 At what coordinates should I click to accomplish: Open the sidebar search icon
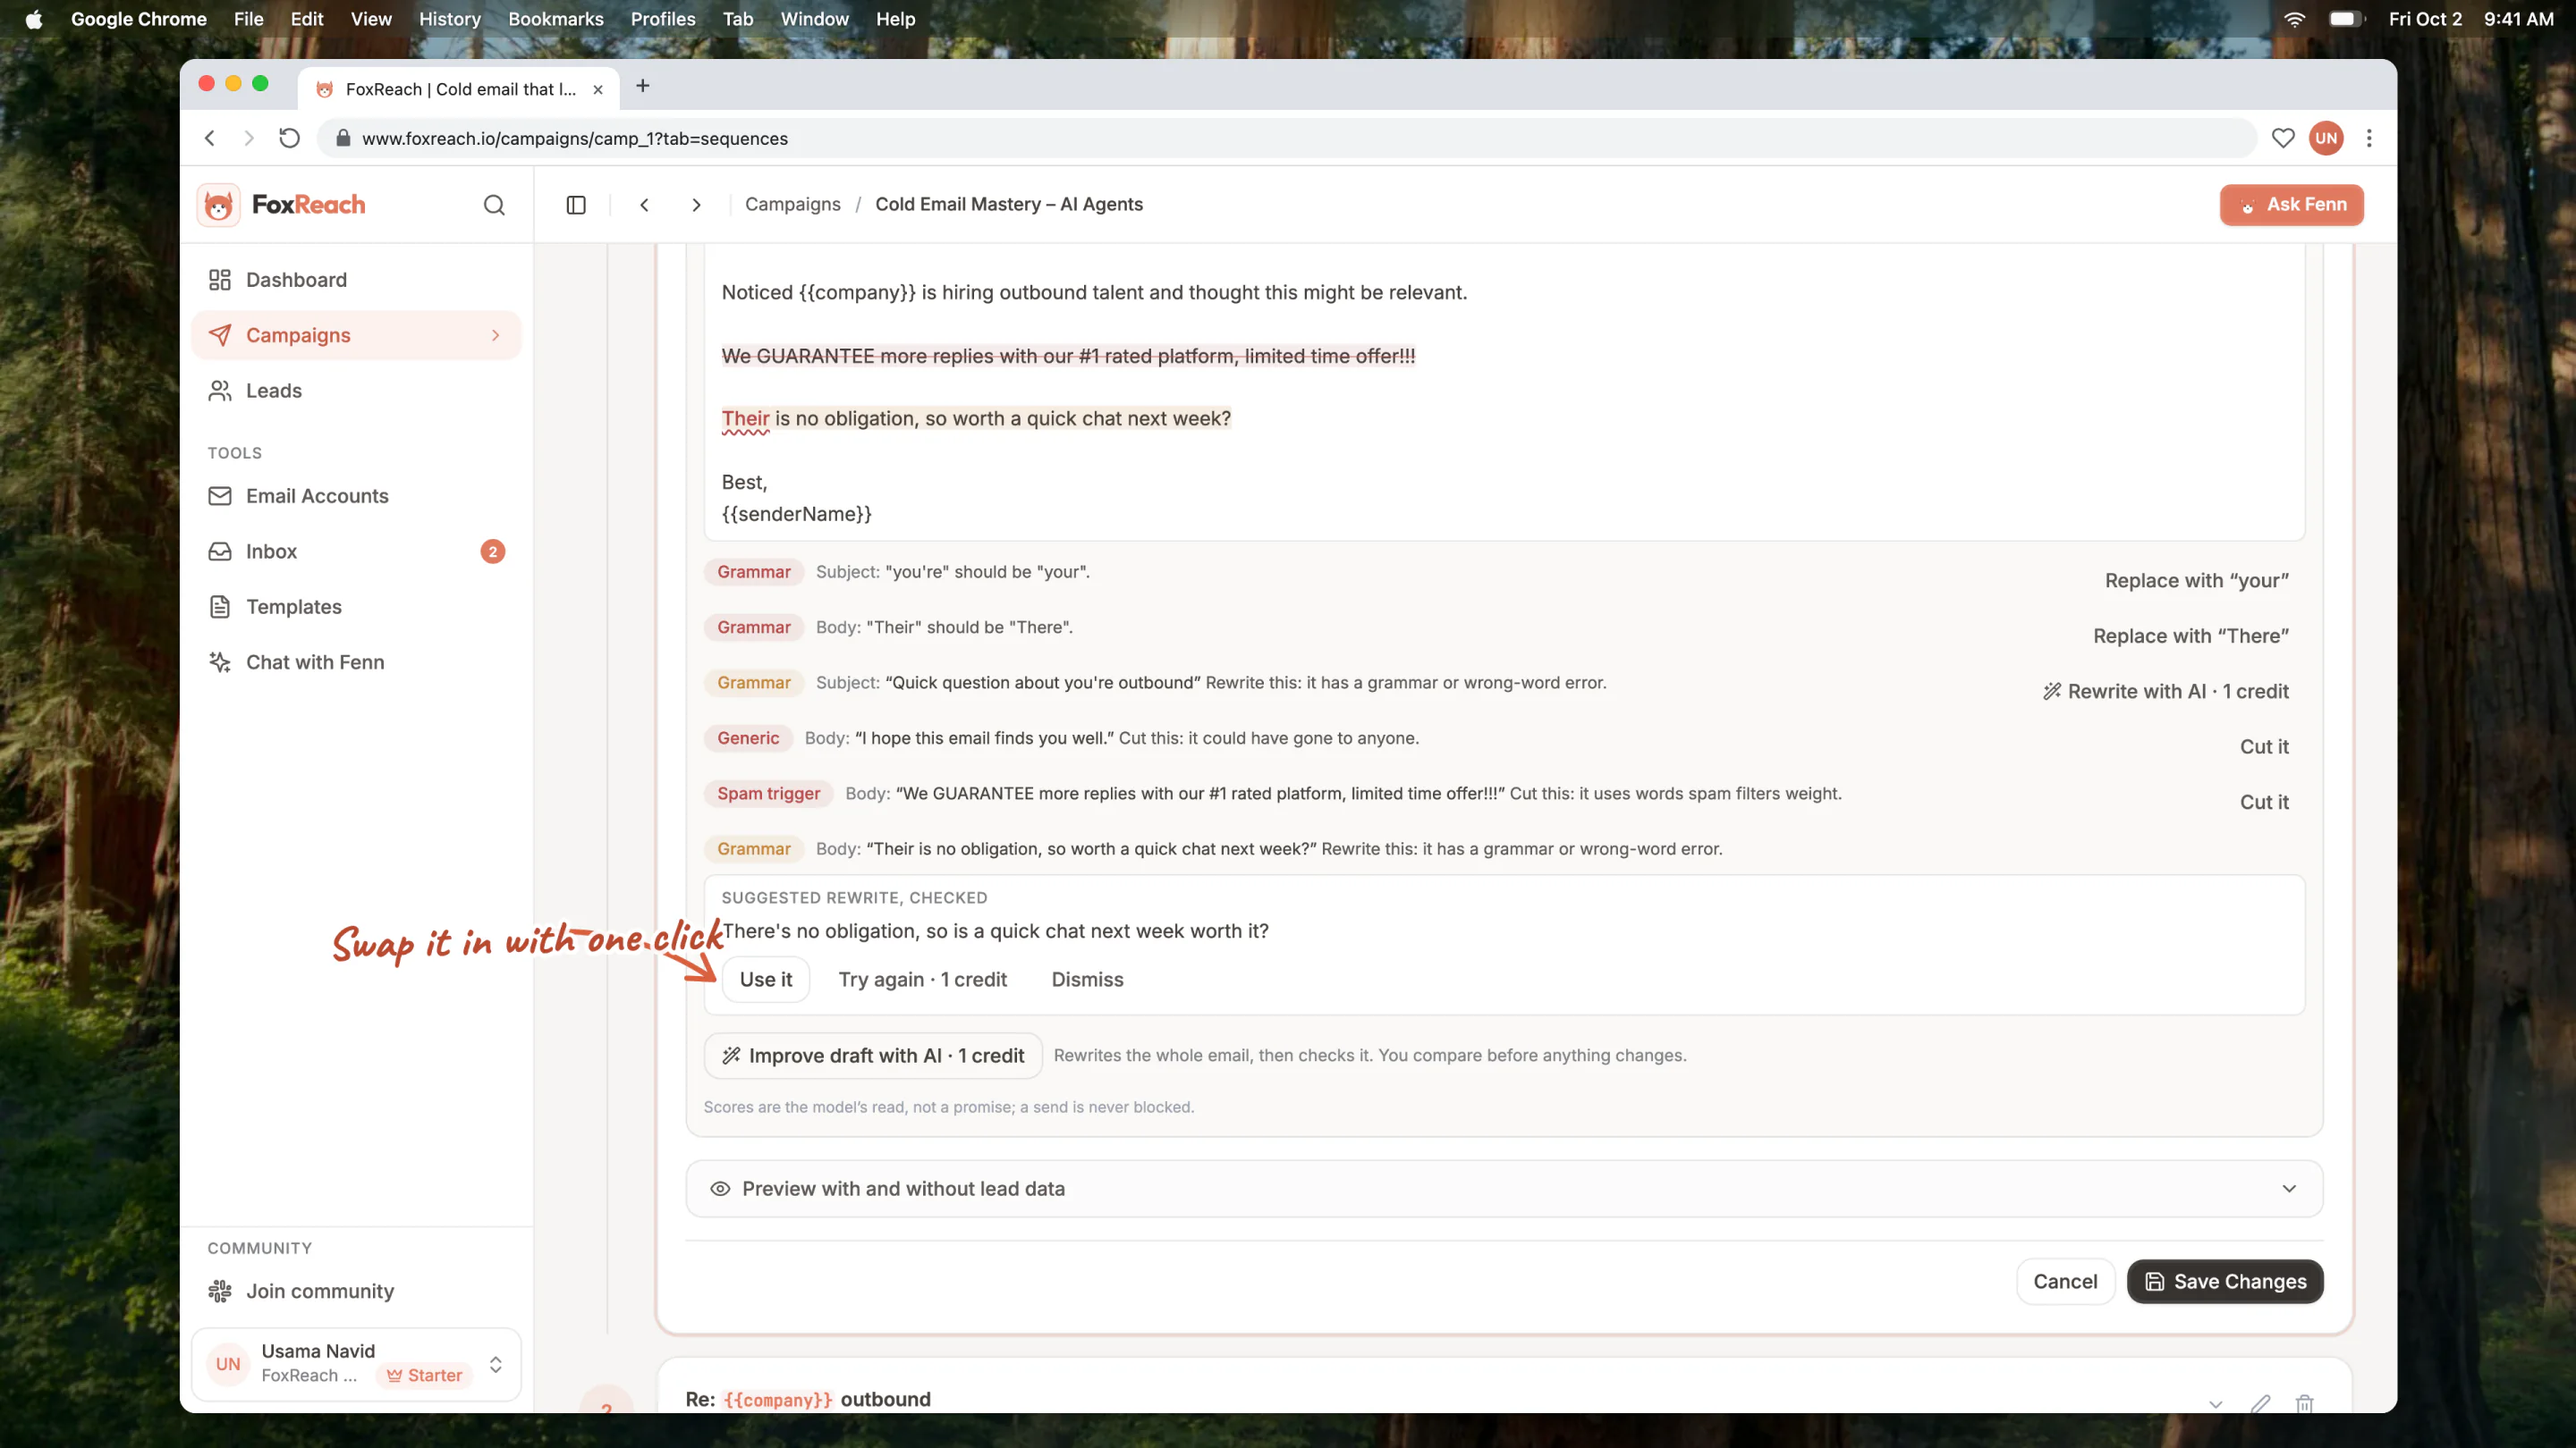pos(494,205)
